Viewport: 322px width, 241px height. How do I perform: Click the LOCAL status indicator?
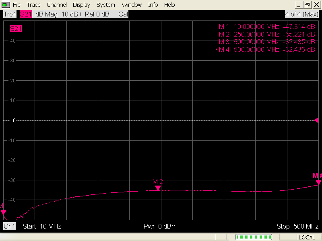[307, 237]
